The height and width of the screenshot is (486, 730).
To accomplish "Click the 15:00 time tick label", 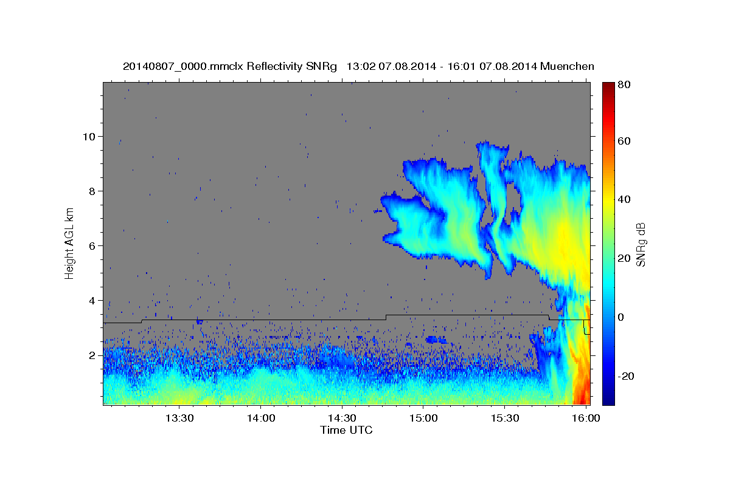I will click(x=423, y=419).
